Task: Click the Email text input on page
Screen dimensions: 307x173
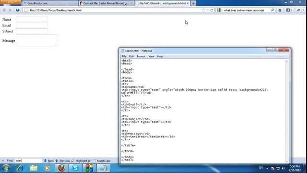Action: click(32, 25)
